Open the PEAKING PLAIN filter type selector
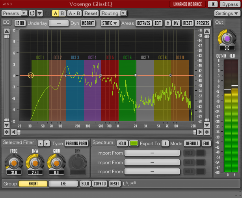 click(x=76, y=144)
